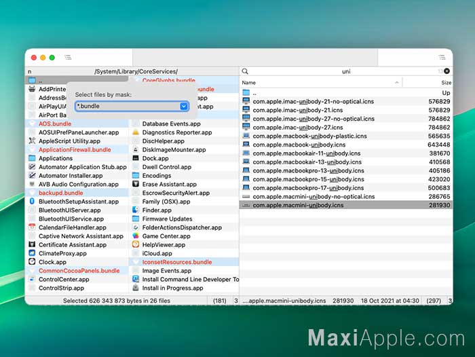This screenshot has width=475, height=357.
Task: Click the Automator Application Stub.app icon
Action: click(x=32, y=167)
